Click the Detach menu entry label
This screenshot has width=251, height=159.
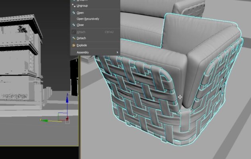tap(81, 38)
